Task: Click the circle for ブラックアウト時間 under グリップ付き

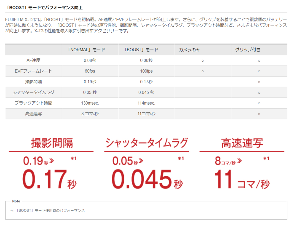Action: point(259,103)
